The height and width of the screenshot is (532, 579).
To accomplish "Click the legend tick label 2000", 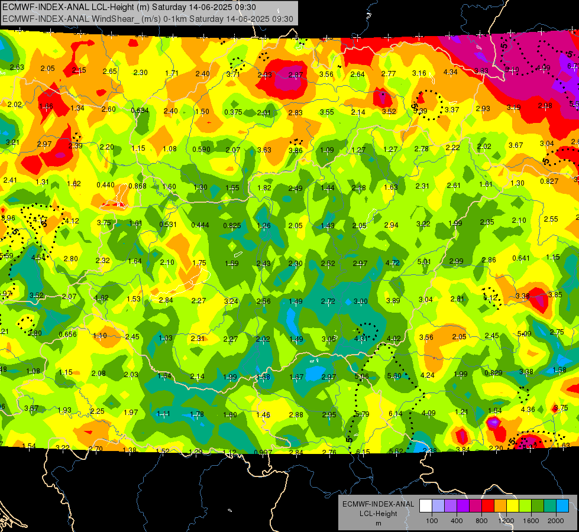I will click(556, 521).
